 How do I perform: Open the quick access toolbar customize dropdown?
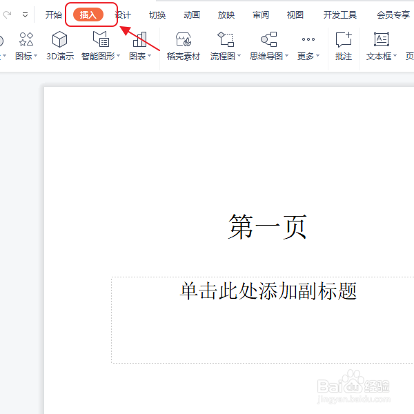[x=25, y=14]
